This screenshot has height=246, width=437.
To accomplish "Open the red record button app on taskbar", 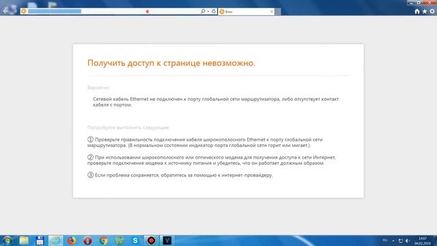I will (151, 241).
